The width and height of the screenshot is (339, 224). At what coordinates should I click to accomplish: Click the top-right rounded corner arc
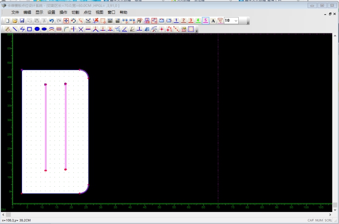click(86, 73)
